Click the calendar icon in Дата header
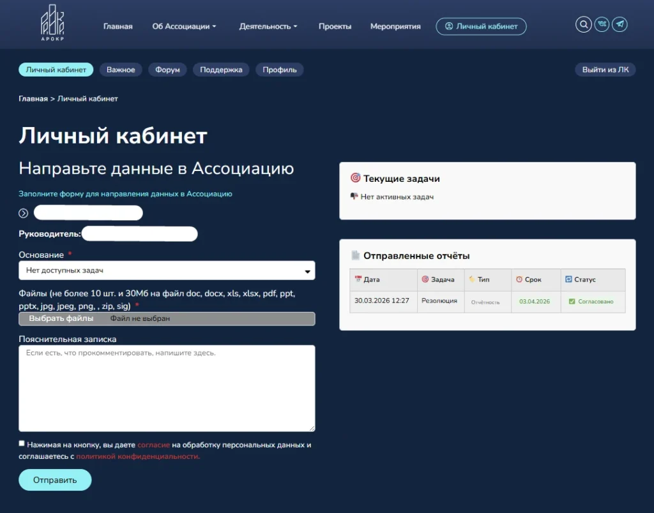 pyautogui.click(x=358, y=279)
